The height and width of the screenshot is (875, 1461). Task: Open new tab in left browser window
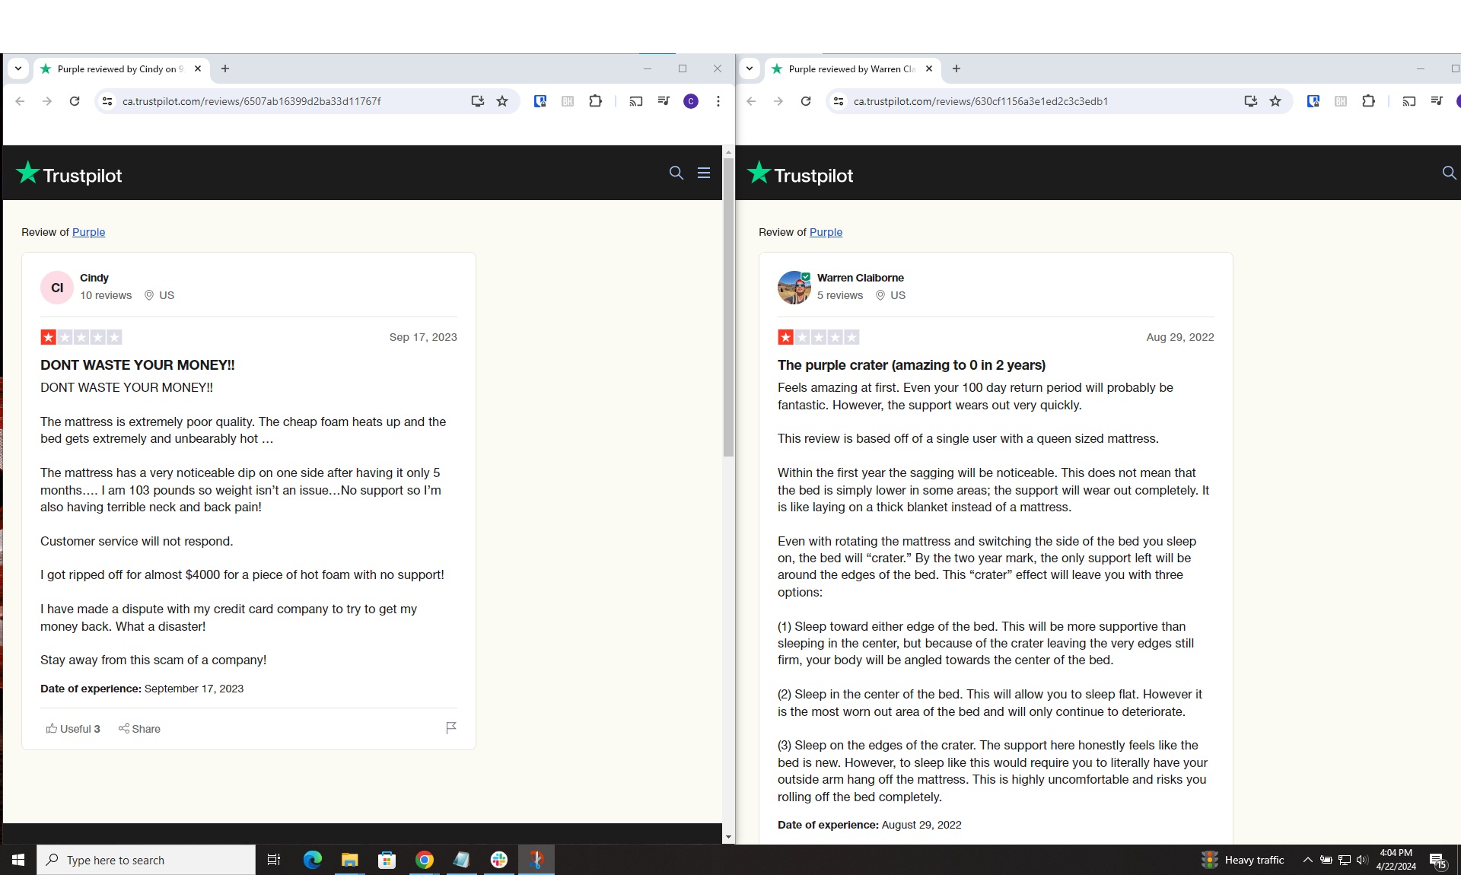click(225, 68)
